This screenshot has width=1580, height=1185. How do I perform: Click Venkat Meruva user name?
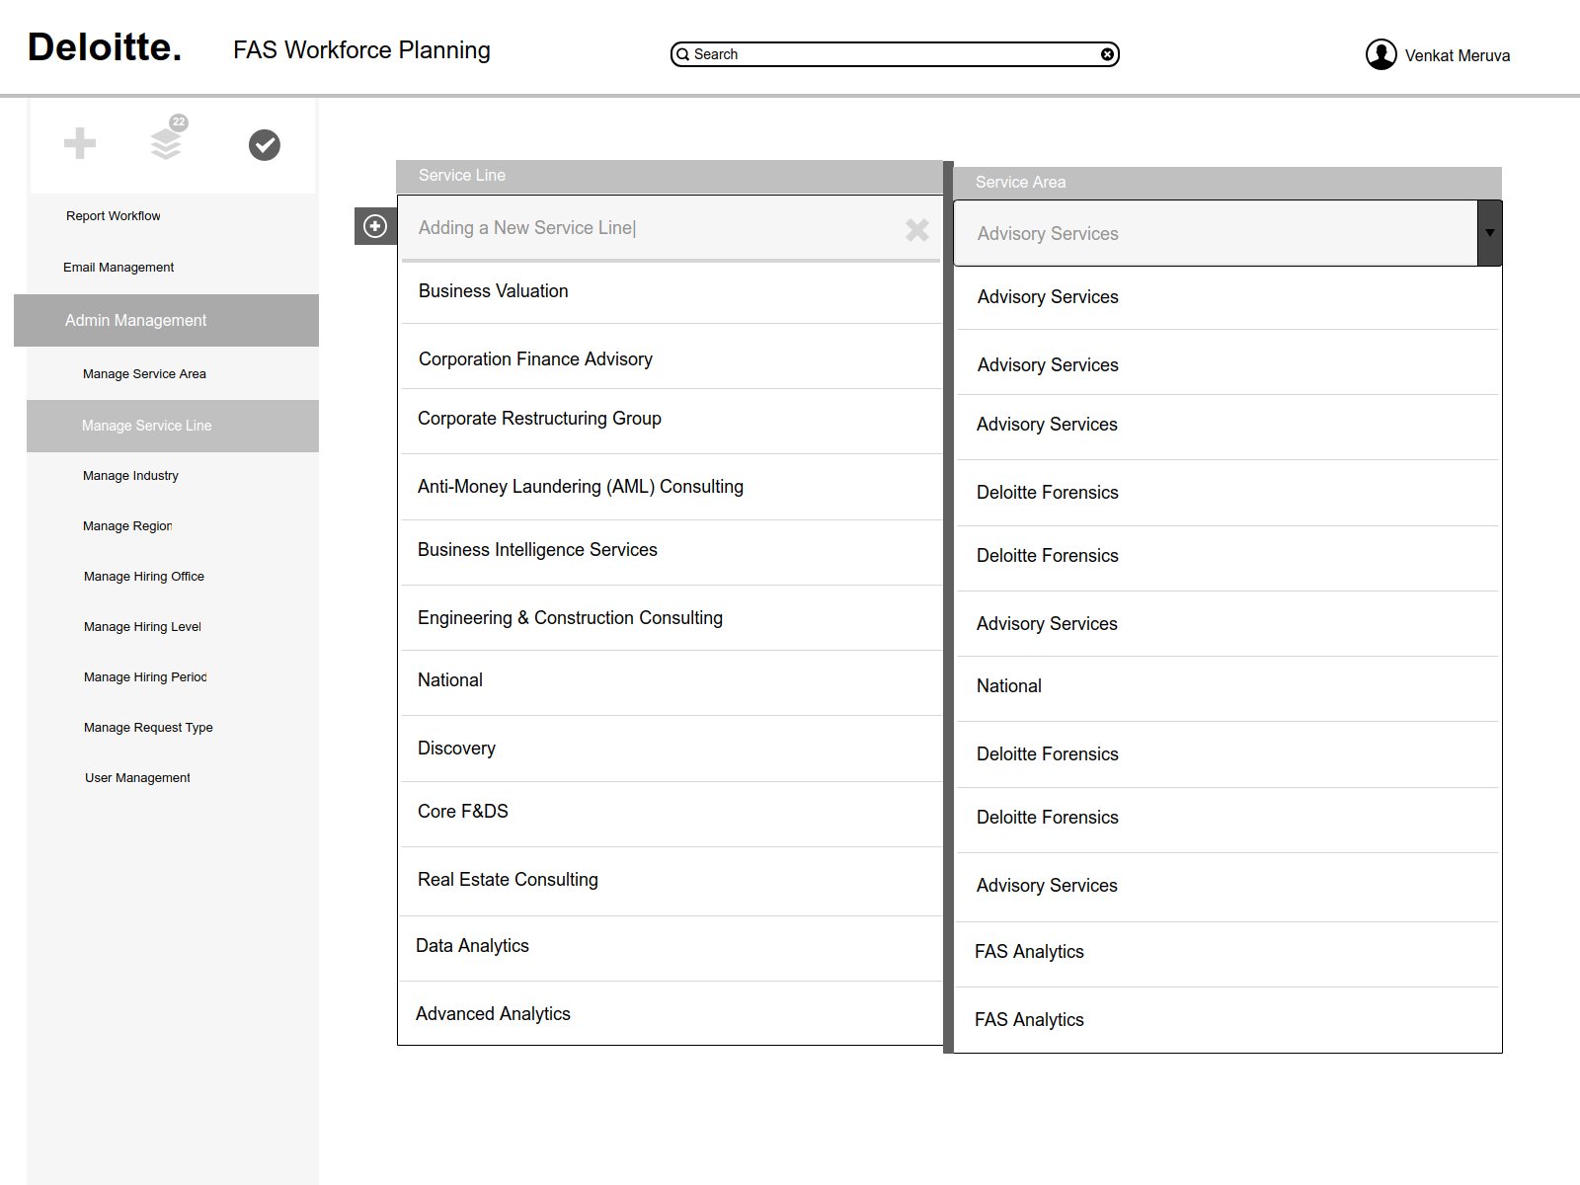pos(1458,55)
